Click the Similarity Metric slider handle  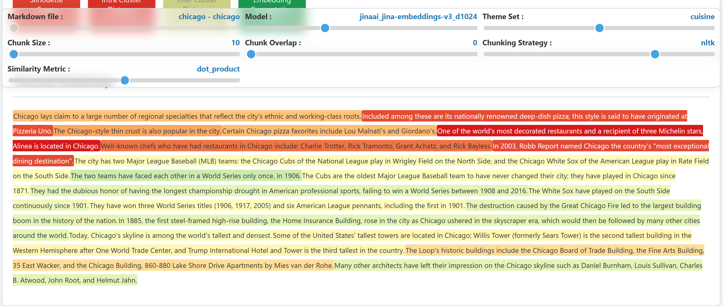pos(125,80)
